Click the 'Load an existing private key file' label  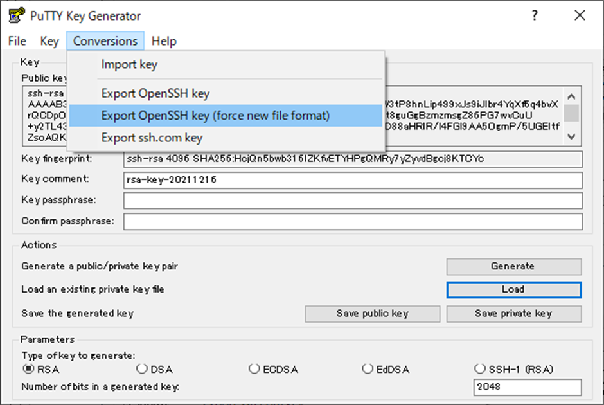click(93, 289)
